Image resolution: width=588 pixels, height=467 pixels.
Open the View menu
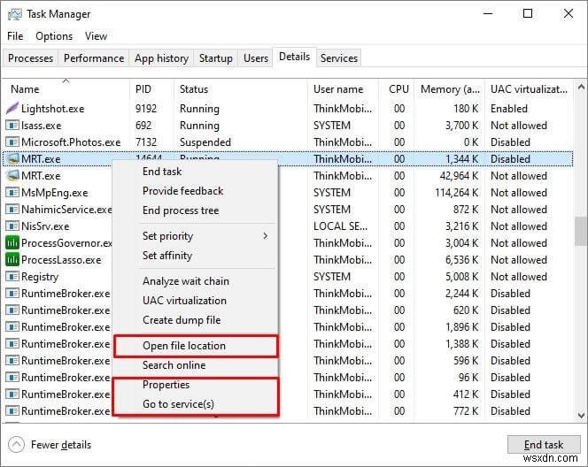click(96, 36)
